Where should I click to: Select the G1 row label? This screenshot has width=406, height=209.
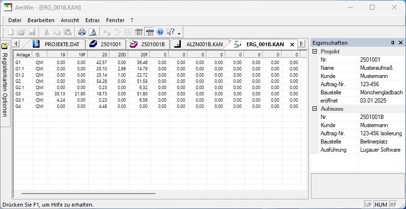(18, 62)
